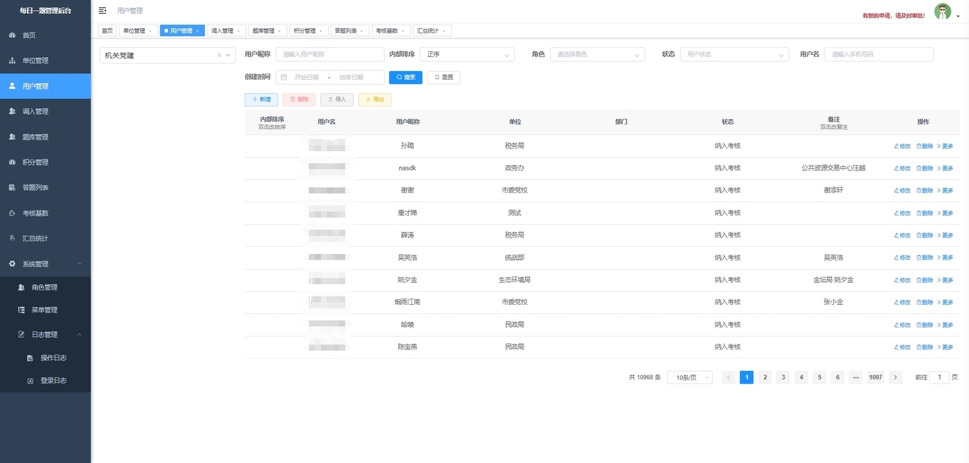Open 题库管理 in the sidebar
This screenshot has width=969, height=463.
(35, 137)
